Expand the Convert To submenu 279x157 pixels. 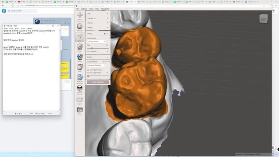[98, 18]
